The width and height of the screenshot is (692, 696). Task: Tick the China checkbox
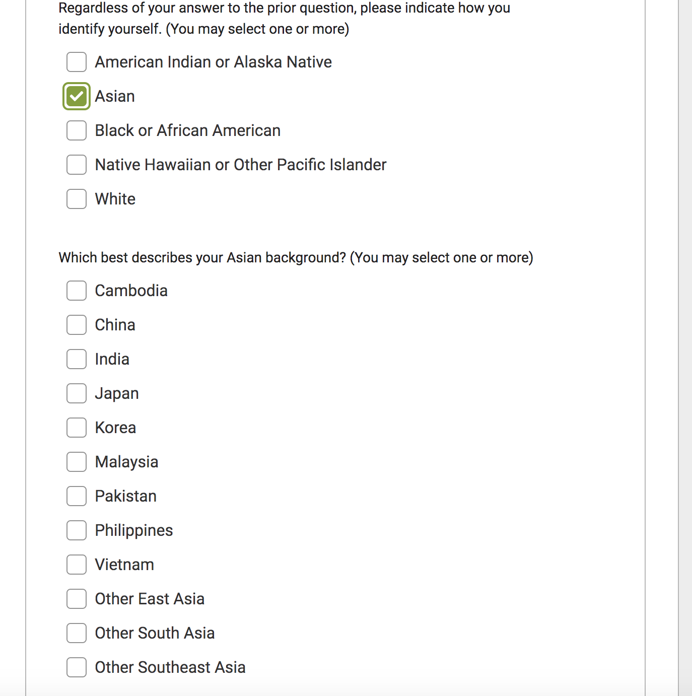click(77, 325)
